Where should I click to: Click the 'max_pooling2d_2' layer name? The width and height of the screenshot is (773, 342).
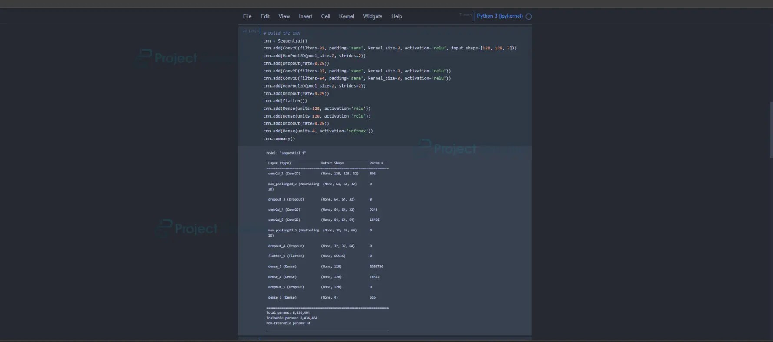point(282,184)
